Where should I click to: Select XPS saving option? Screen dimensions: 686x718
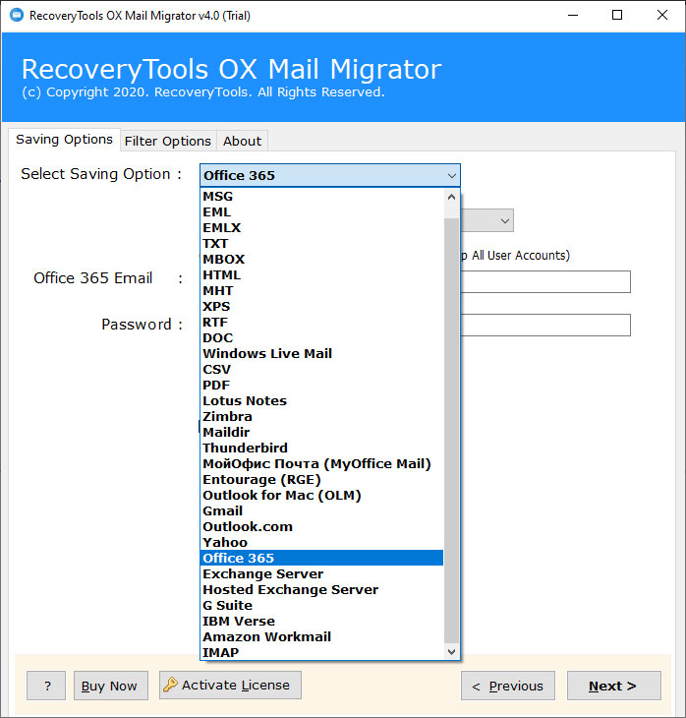pos(322,306)
